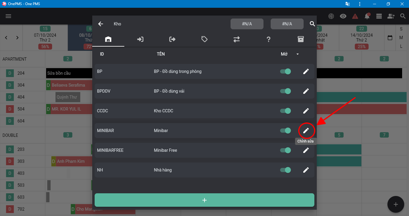The height and width of the screenshot is (216, 409).
Task: Open the stock export tab
Action: [x=172, y=39]
